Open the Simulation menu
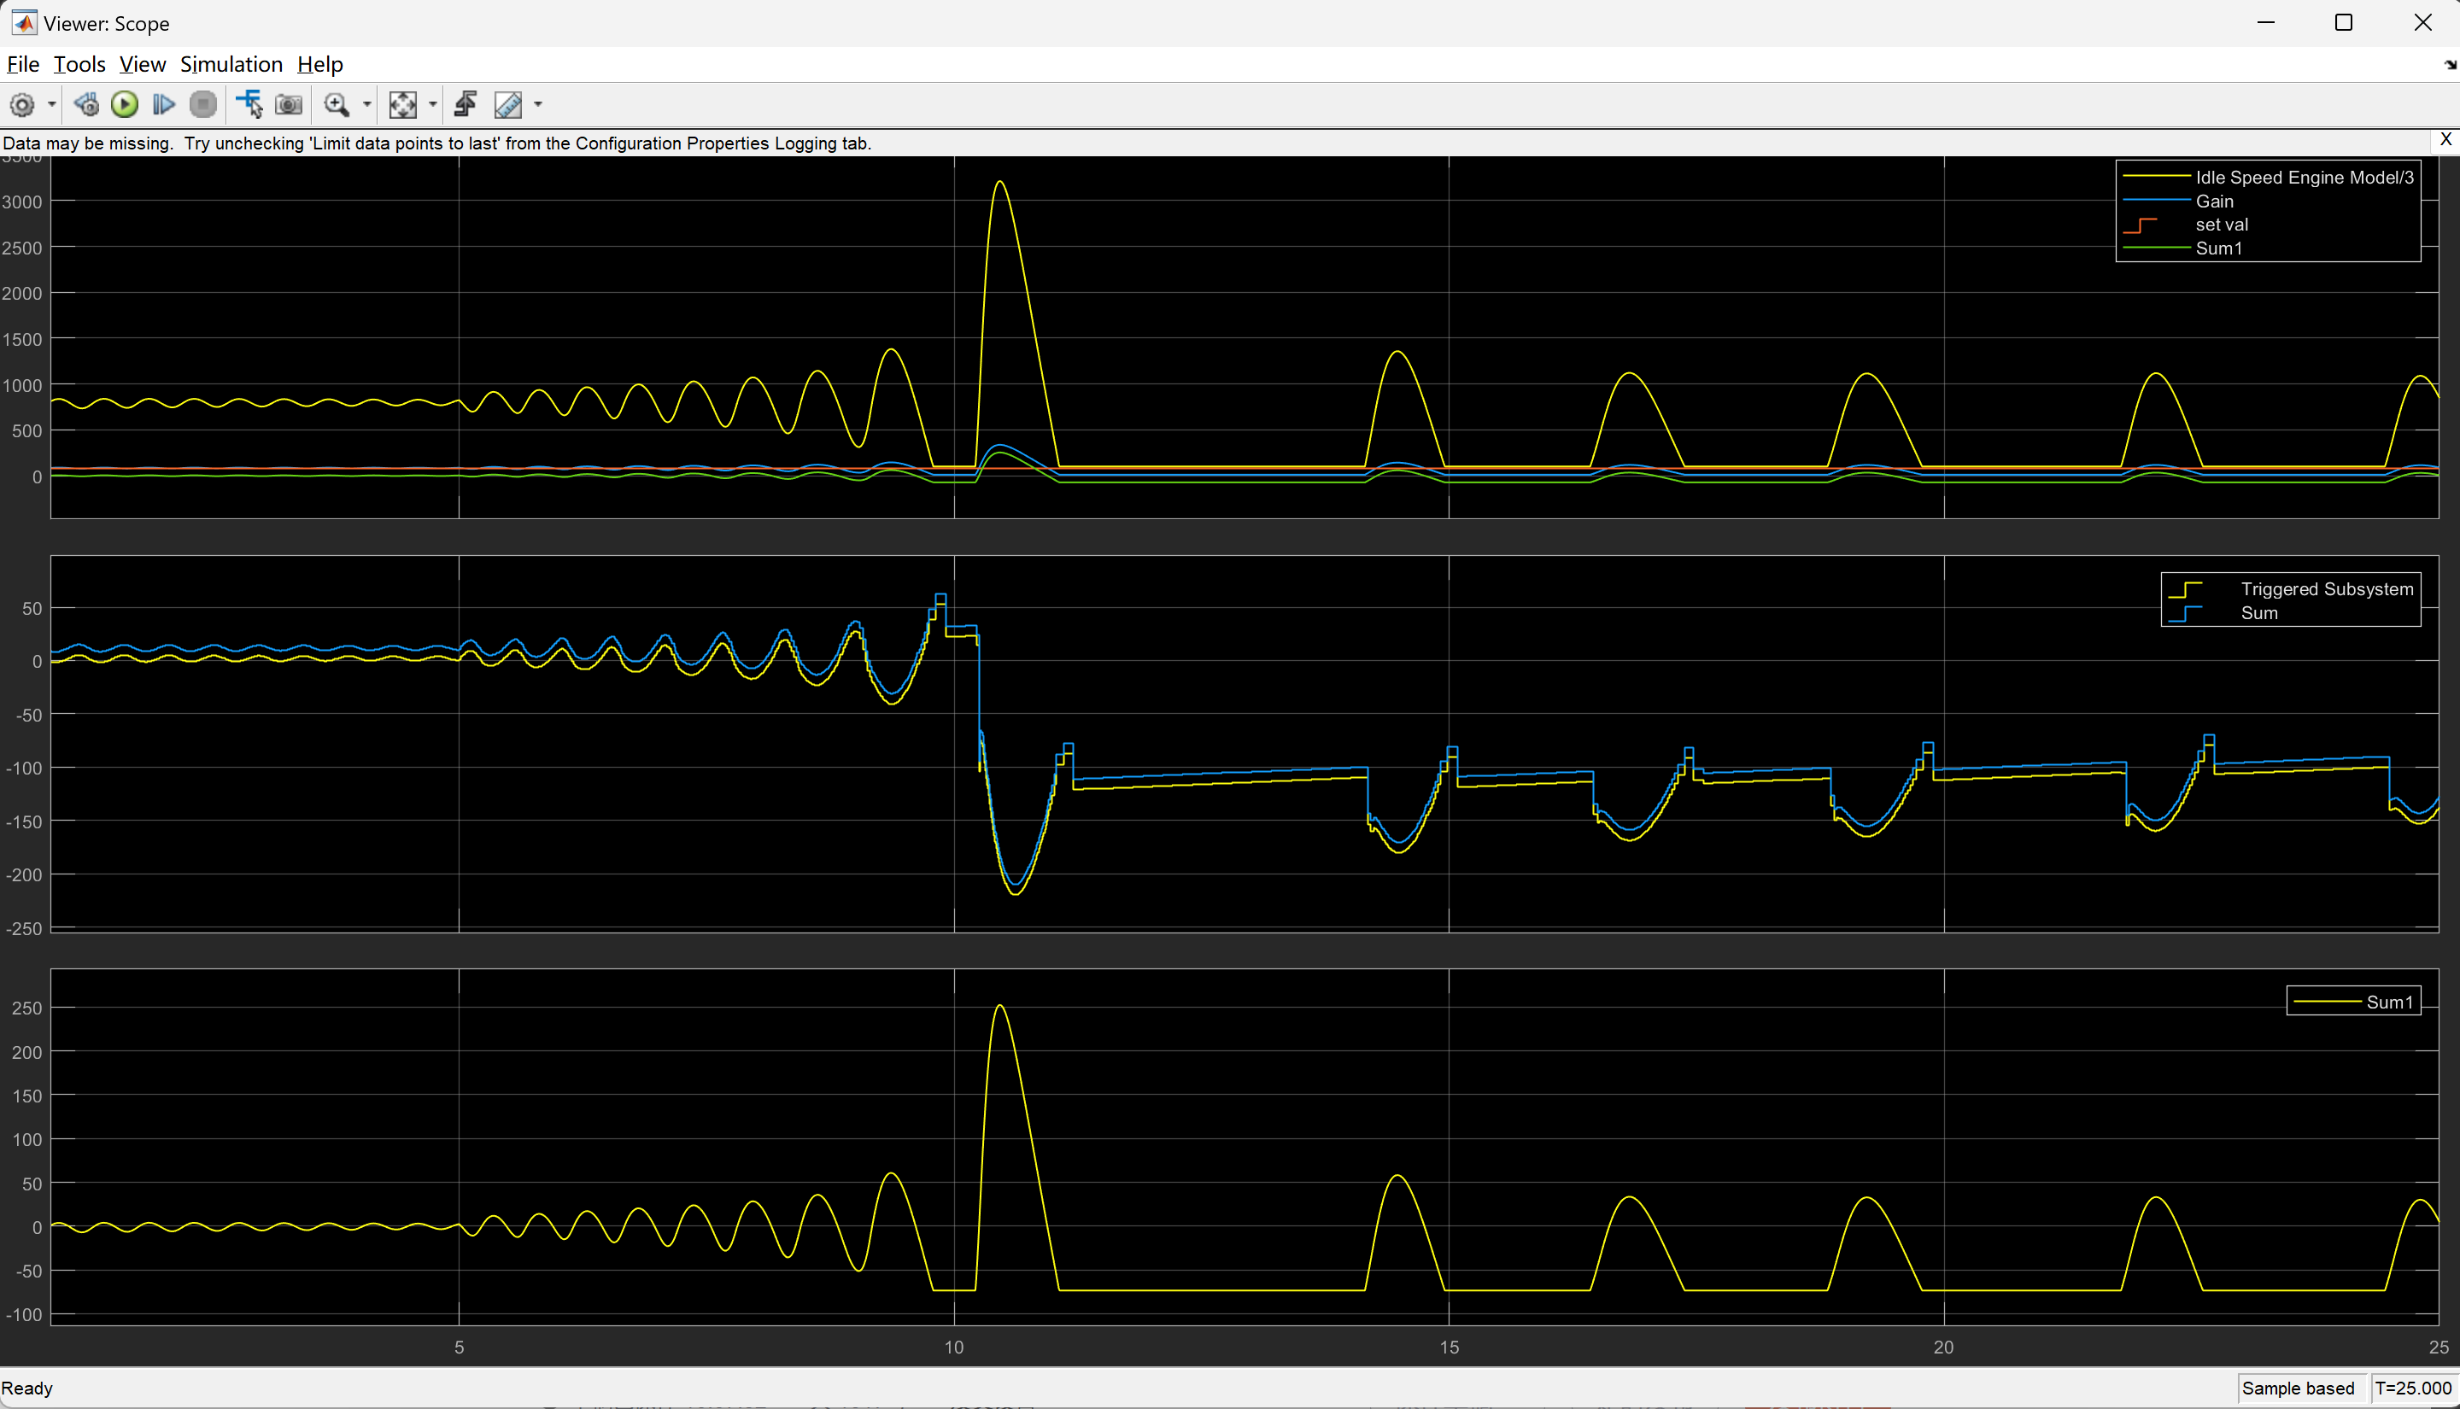Image resolution: width=2460 pixels, height=1409 pixels. [231, 64]
